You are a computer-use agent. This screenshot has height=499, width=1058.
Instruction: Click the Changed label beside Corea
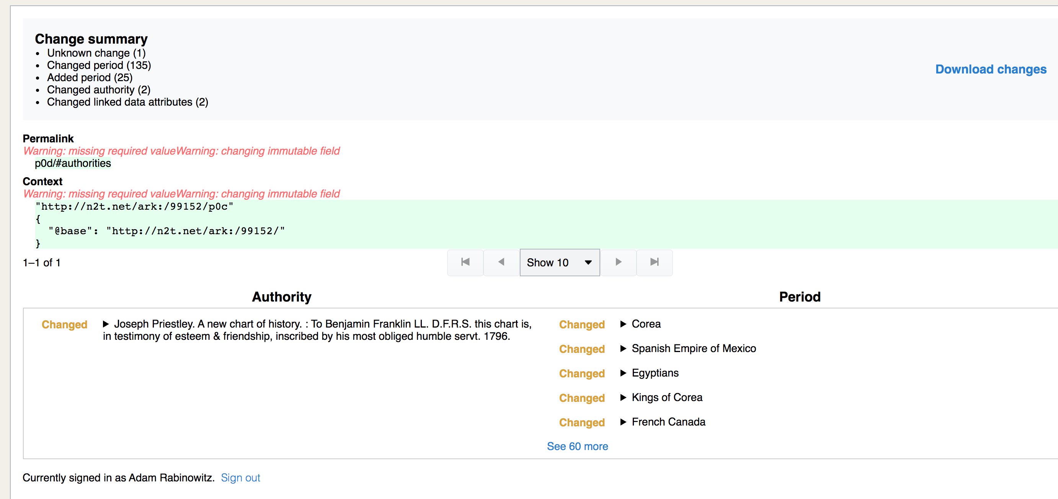(x=581, y=325)
